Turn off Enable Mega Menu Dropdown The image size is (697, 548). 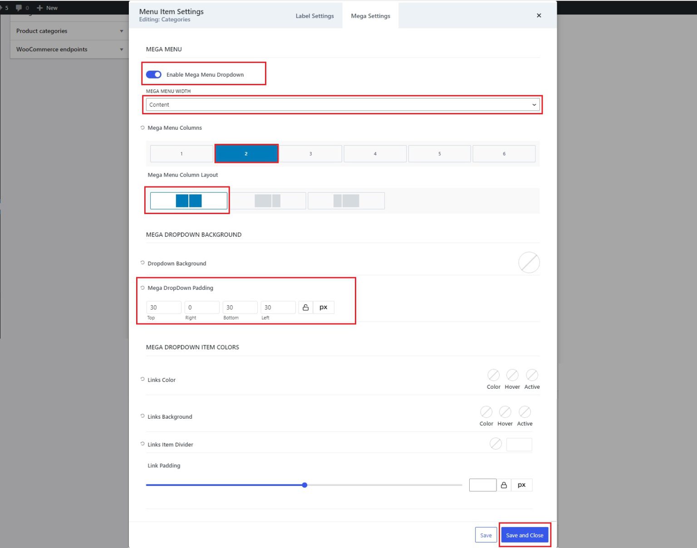click(154, 74)
